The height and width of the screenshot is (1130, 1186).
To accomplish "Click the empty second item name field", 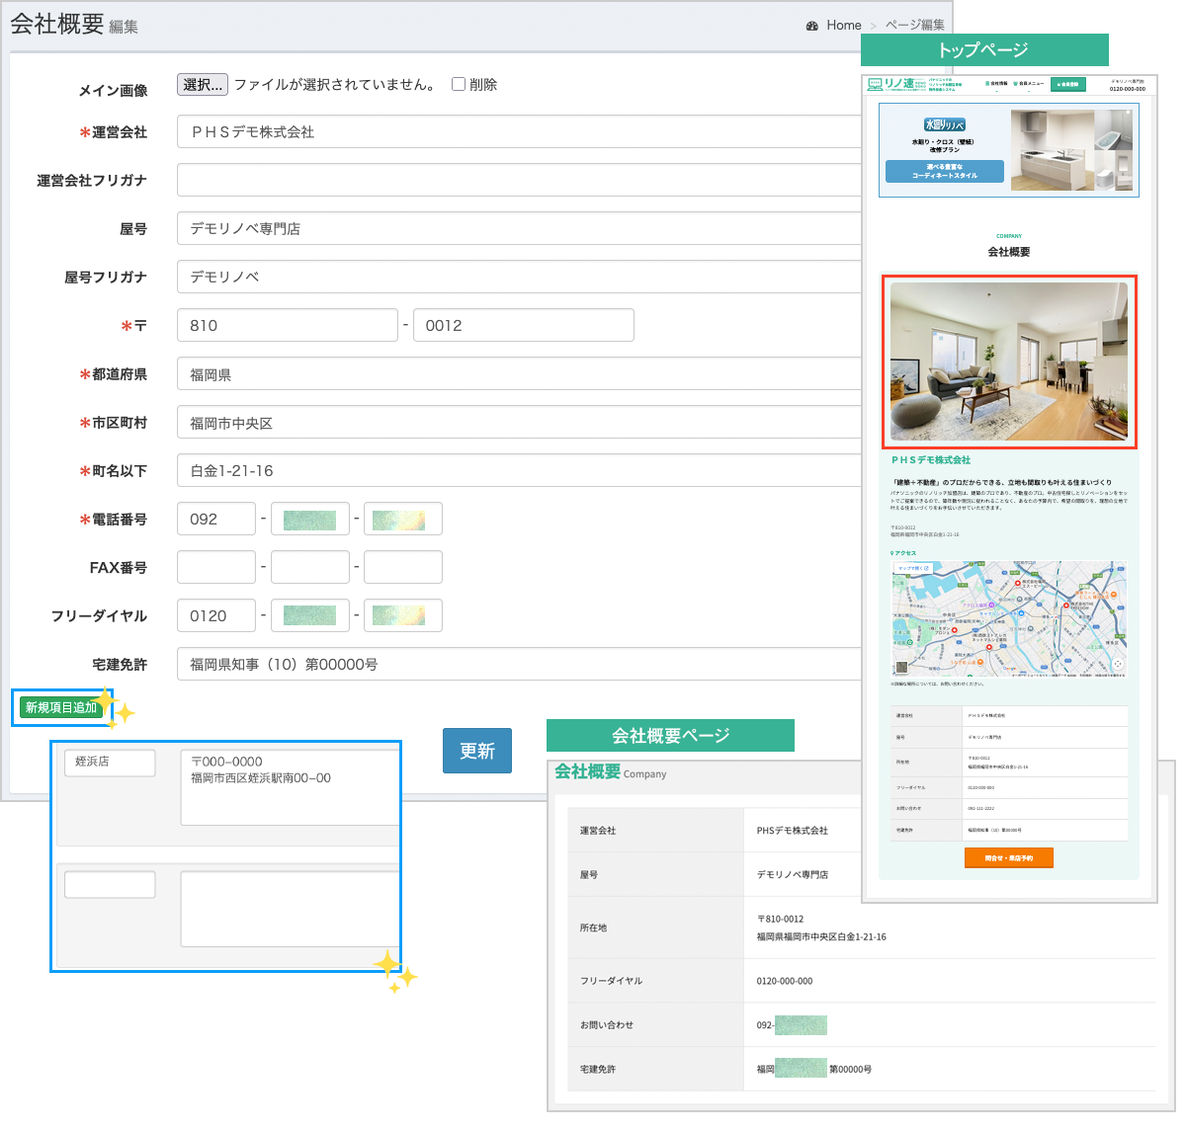I will click(x=110, y=885).
